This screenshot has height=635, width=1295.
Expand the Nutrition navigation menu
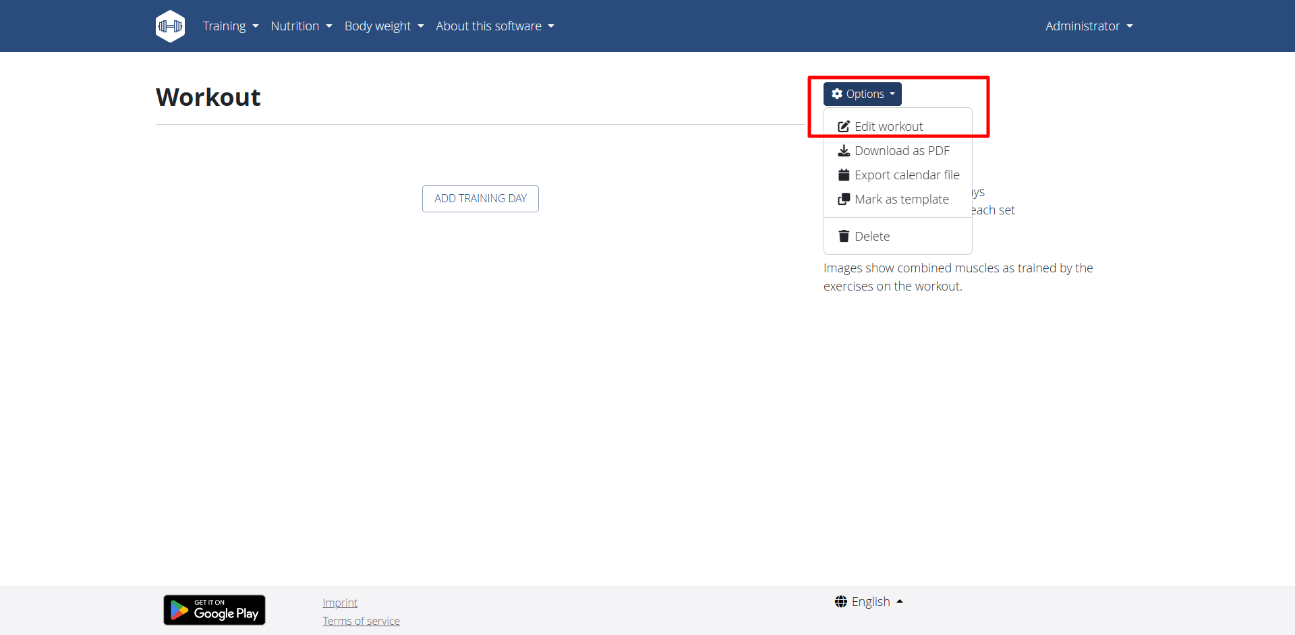[301, 26]
